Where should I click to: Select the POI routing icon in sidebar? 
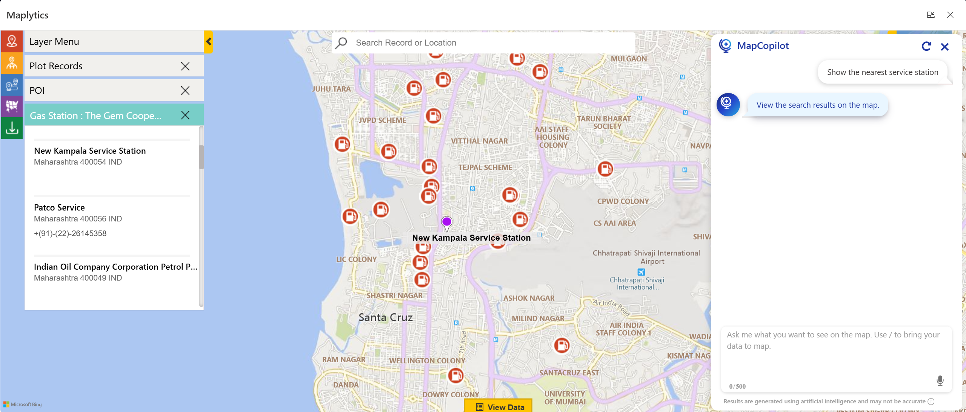(x=12, y=85)
